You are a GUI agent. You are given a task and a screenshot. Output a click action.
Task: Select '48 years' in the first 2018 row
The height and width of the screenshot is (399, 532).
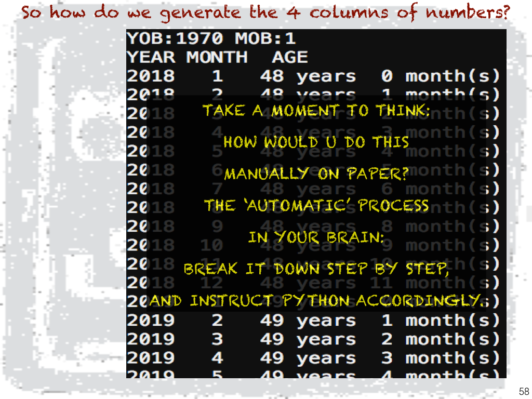click(308, 76)
